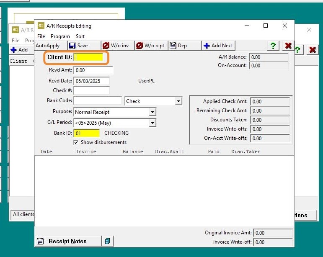Save the receipt with the floppy Save button

click(x=84, y=46)
